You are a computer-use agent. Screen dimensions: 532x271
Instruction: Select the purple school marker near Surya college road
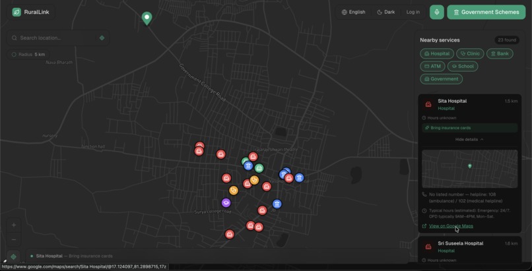pyautogui.click(x=226, y=203)
